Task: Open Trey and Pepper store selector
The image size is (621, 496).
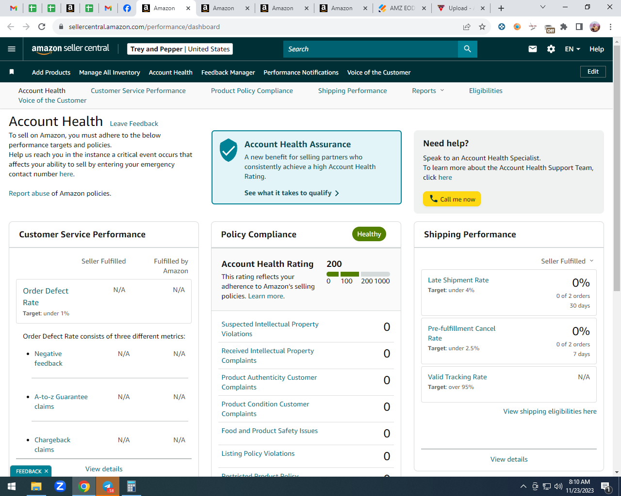Action: (180, 49)
